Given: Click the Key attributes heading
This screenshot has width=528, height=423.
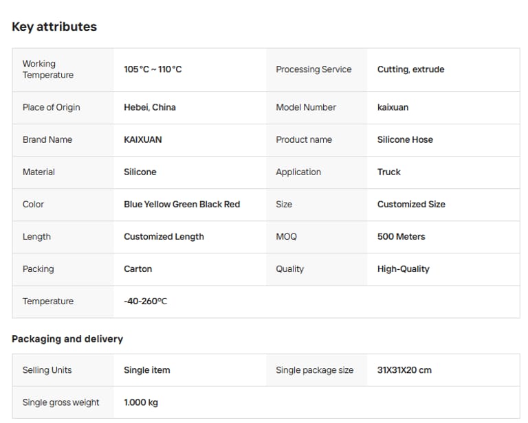Looking at the screenshot, I should click(54, 27).
